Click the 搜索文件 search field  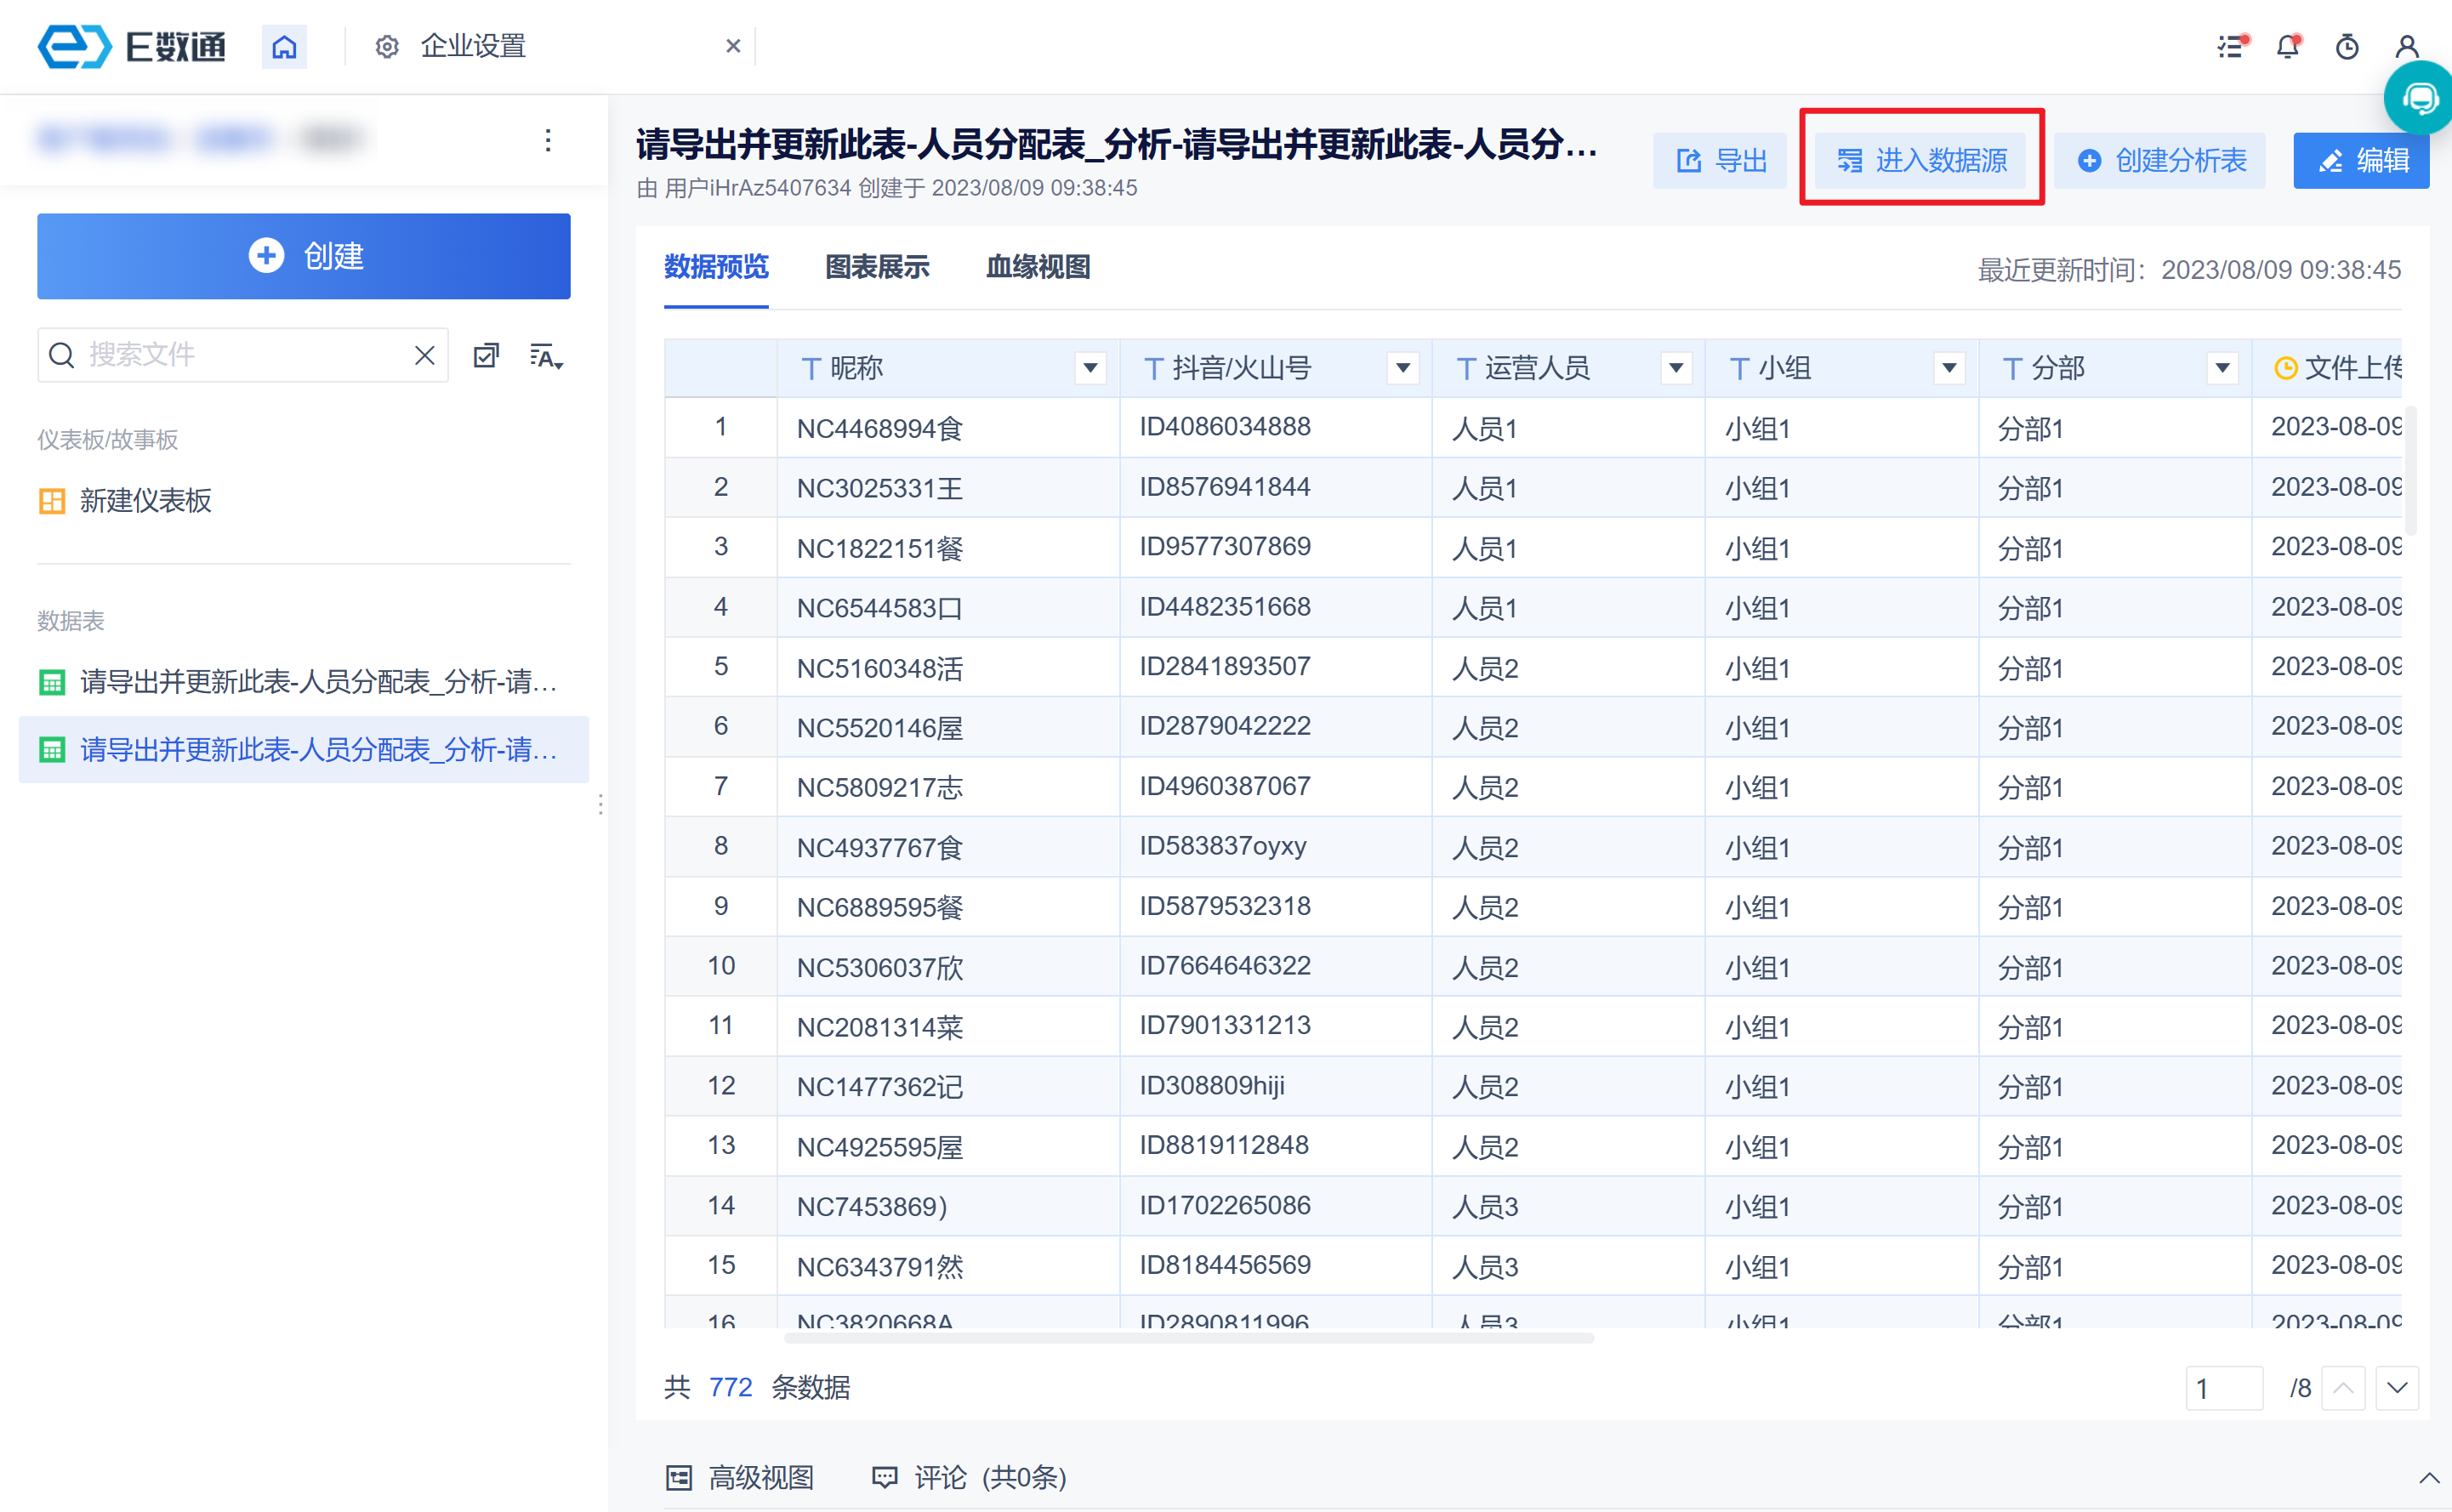click(x=240, y=355)
